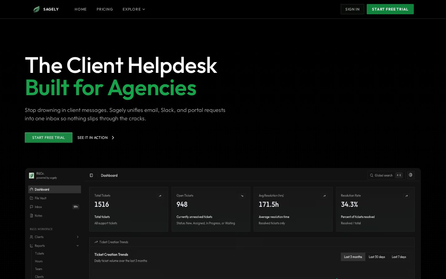Click the Sagely brand name
Screen dimensions: 446x279
coord(51,9)
